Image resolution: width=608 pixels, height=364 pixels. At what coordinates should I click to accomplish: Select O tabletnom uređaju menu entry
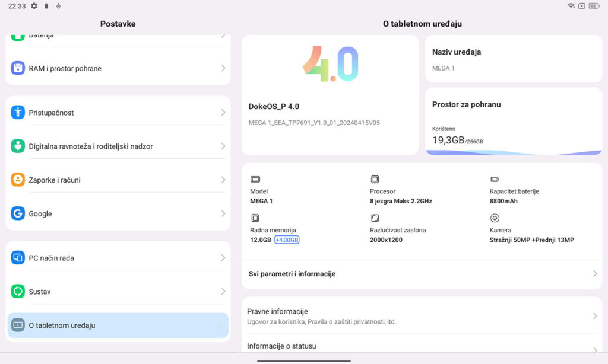point(118,325)
